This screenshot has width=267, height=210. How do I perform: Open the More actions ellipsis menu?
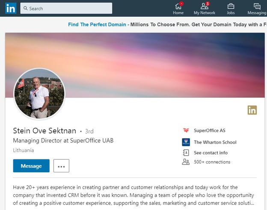pos(61,166)
